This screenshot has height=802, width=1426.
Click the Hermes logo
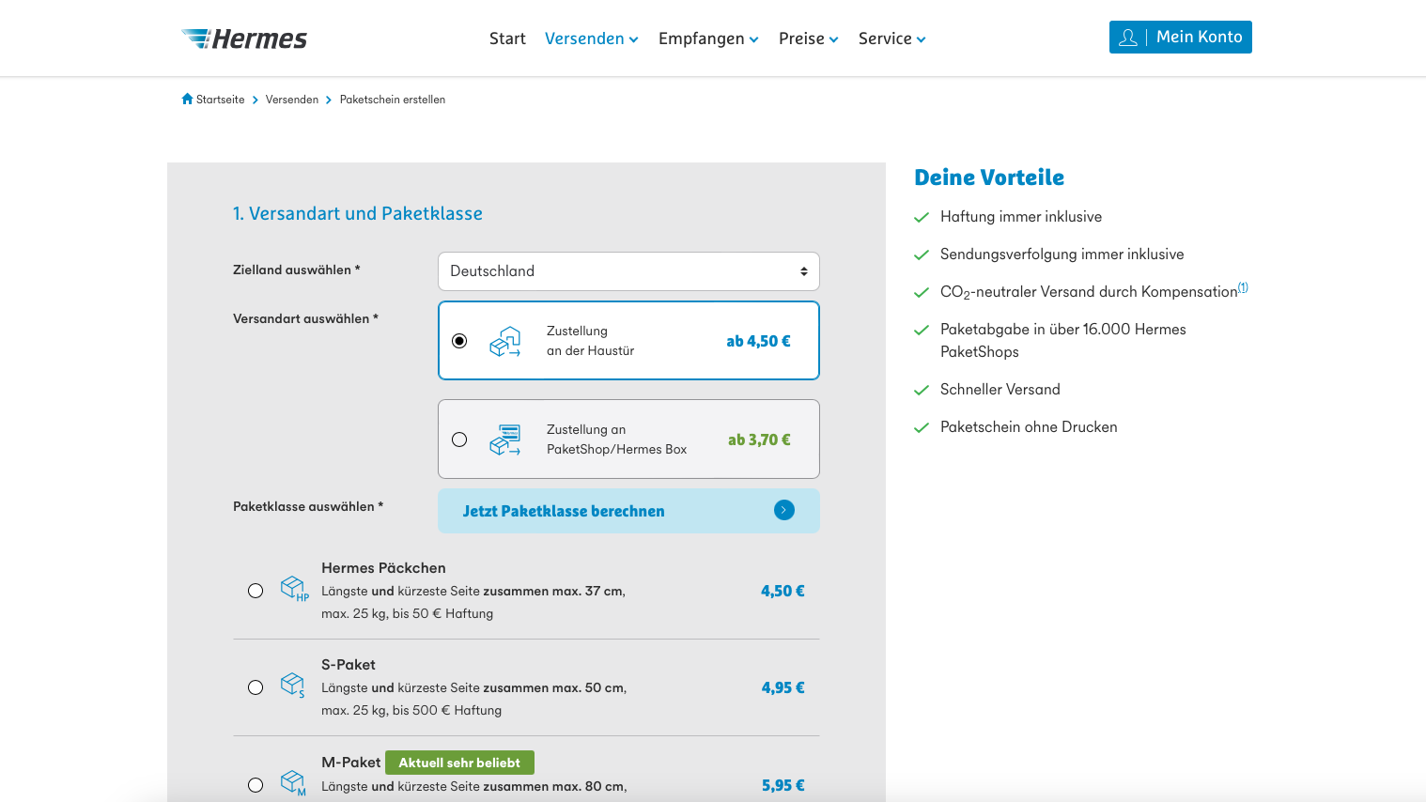pos(244,39)
